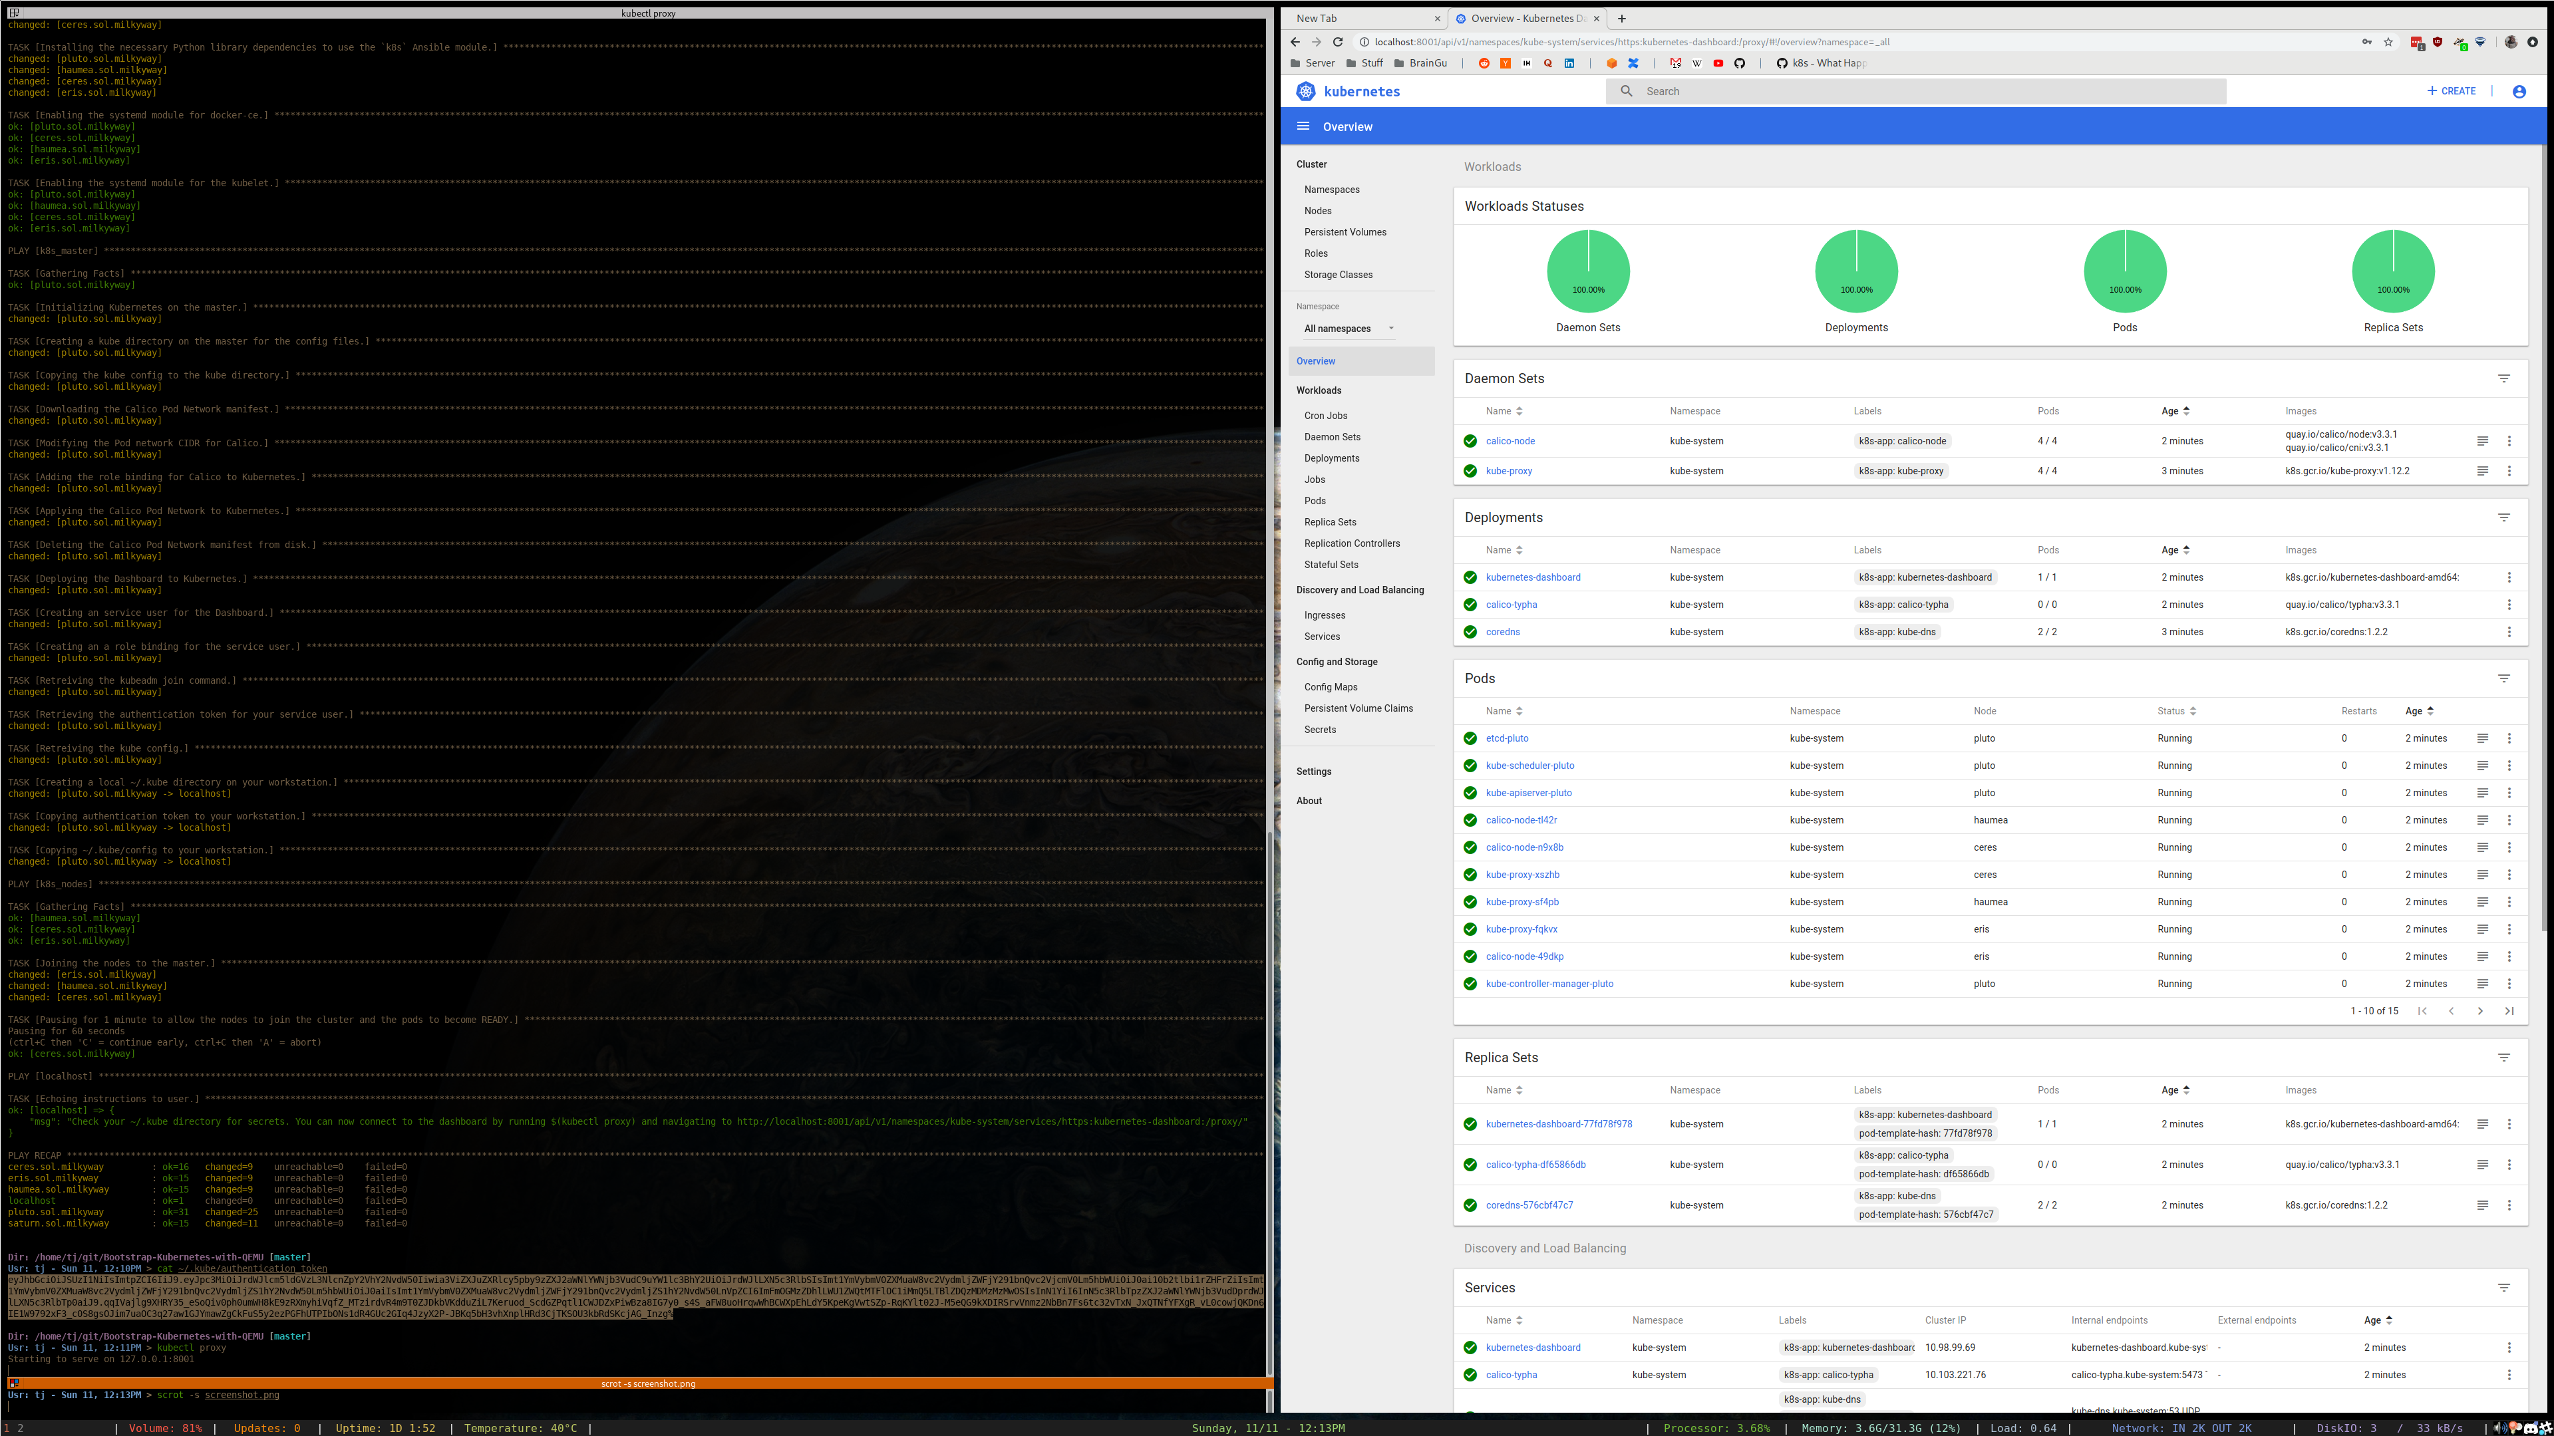This screenshot has height=1436, width=2554.
Task: Go to next page of Pods
Action: (x=2479, y=1011)
